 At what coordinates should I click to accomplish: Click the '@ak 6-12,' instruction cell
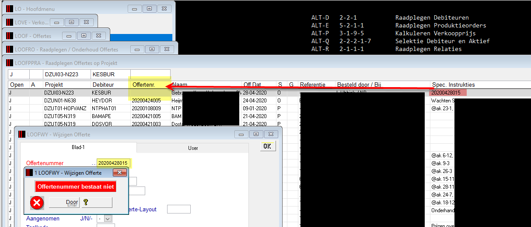[443, 156]
